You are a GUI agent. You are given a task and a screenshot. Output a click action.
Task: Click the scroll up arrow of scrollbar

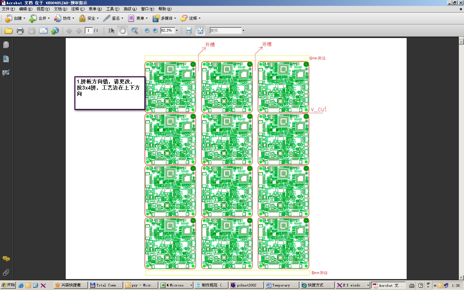pos(461,42)
